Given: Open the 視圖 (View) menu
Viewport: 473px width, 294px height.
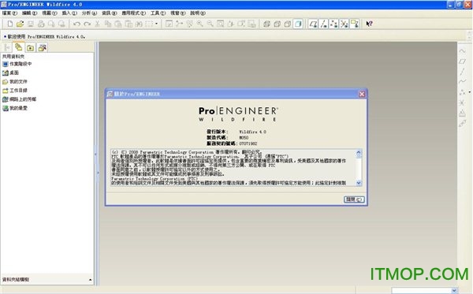Looking at the screenshot, I should pyautogui.click(x=49, y=13).
